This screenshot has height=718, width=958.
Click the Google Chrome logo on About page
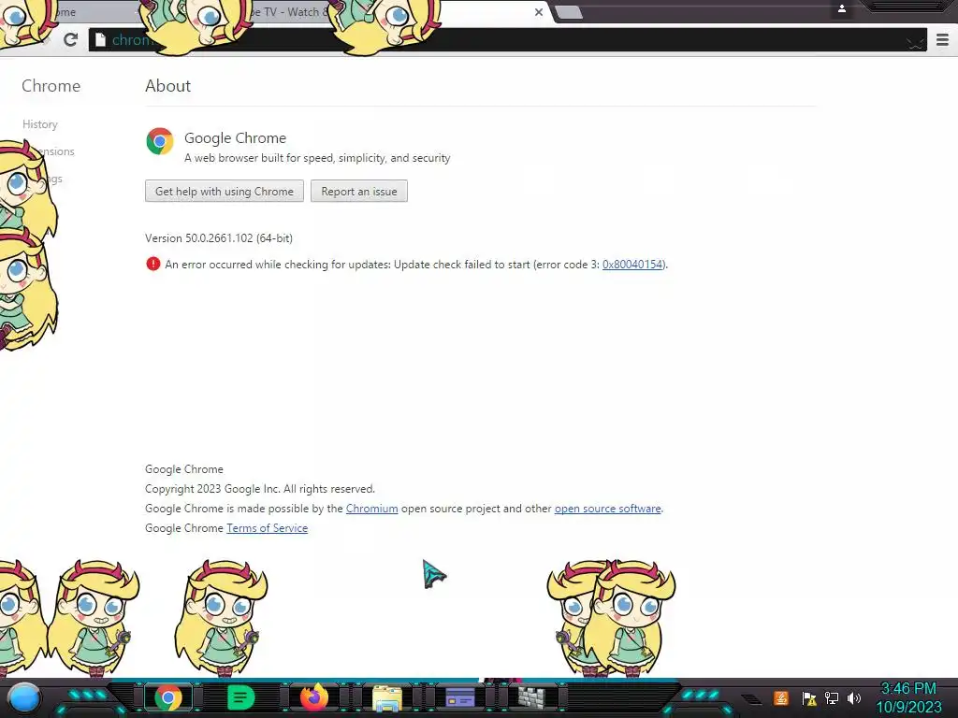click(x=159, y=141)
